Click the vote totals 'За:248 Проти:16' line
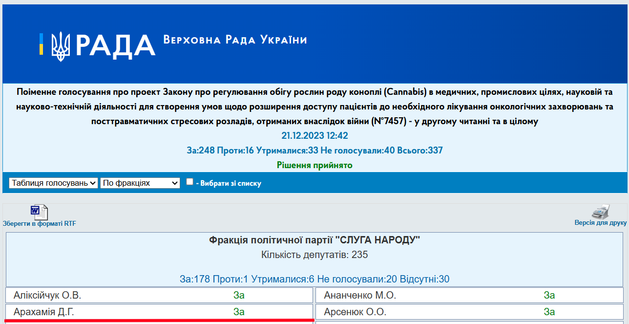Viewport: 629px width, 324px height. [x=314, y=150]
